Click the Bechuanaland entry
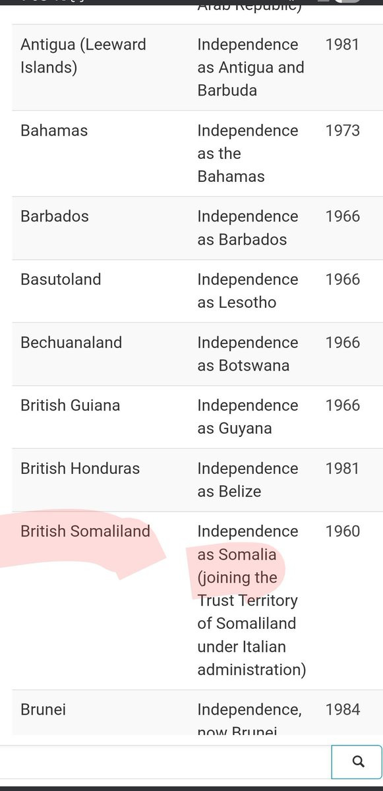383x791 pixels. 71,343
